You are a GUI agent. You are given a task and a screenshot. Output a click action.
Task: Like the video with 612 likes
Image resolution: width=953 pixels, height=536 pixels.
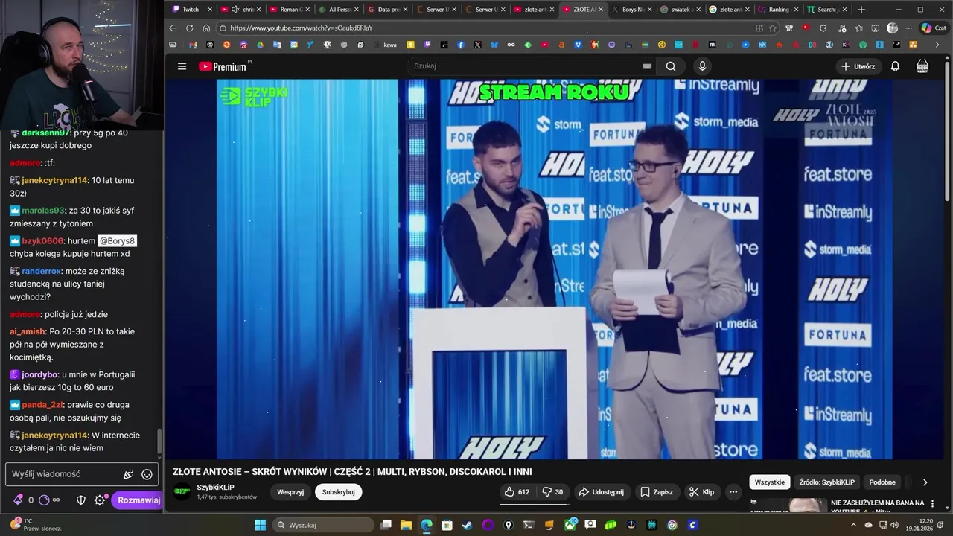517,492
